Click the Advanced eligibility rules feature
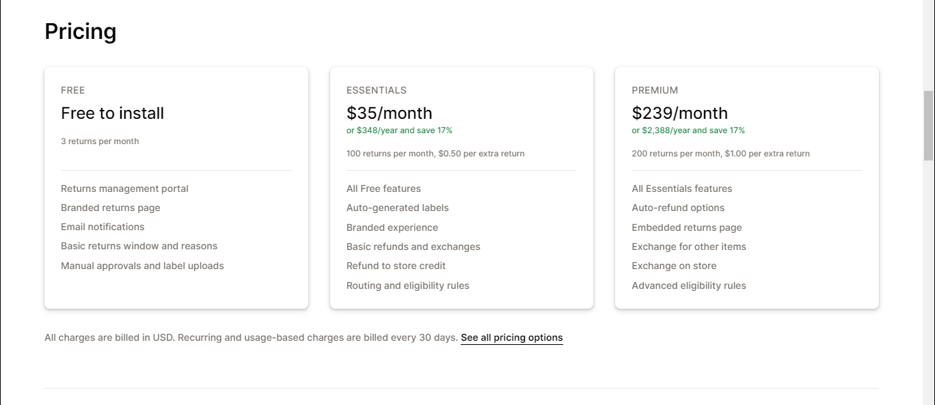 [689, 285]
